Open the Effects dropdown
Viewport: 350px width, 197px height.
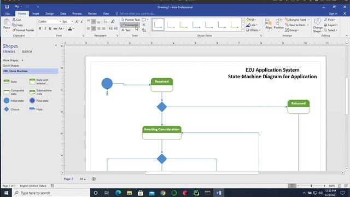(x=253, y=30)
